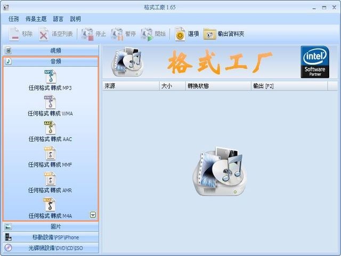Screen dimensions: 341x256
Task: Expand the Picture (圖片) category panel
Action: pos(51,227)
